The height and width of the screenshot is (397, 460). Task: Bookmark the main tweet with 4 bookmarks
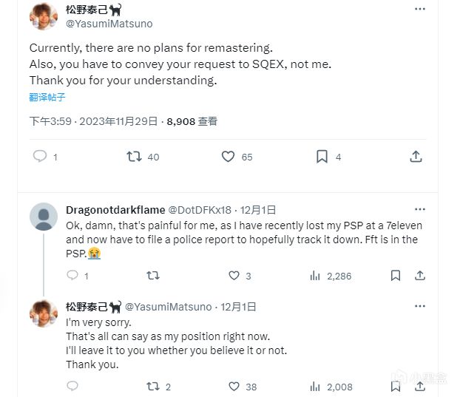tap(322, 156)
